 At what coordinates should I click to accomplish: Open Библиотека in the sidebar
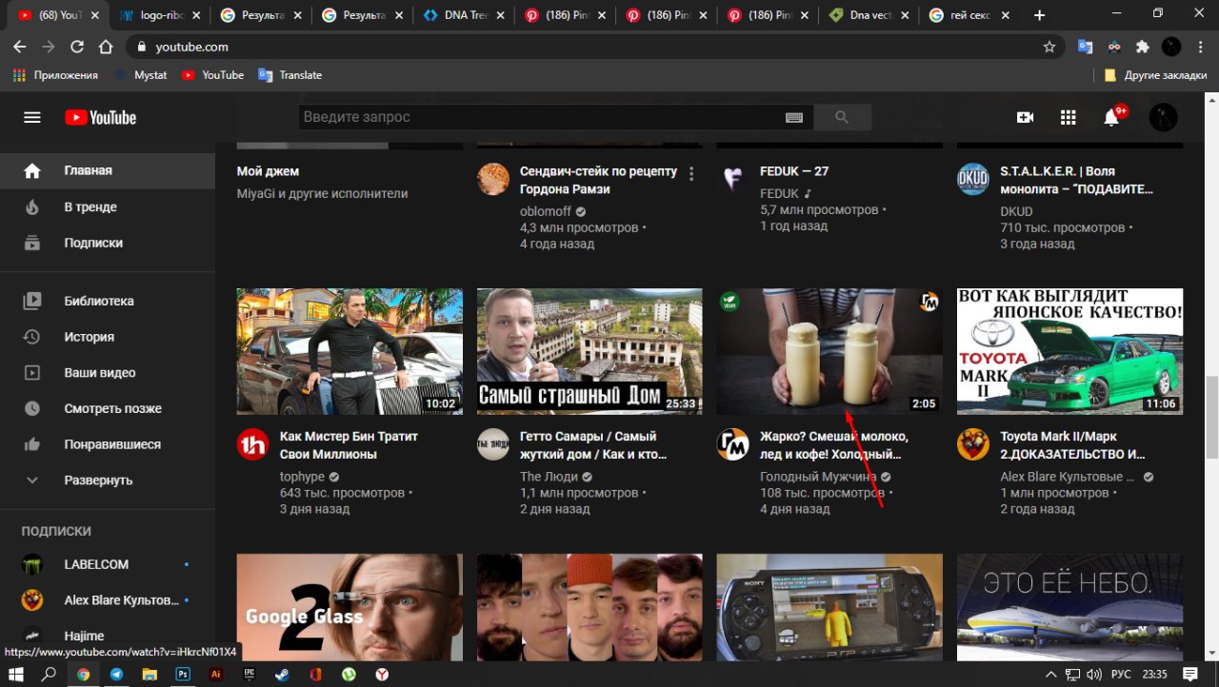click(x=108, y=301)
